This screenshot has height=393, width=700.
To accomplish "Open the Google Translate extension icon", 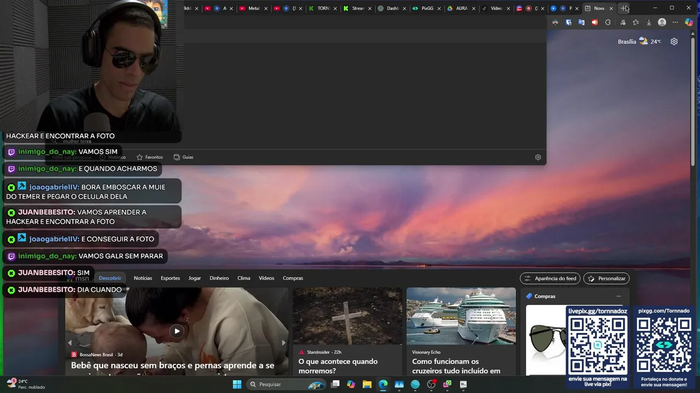I will (581, 22).
